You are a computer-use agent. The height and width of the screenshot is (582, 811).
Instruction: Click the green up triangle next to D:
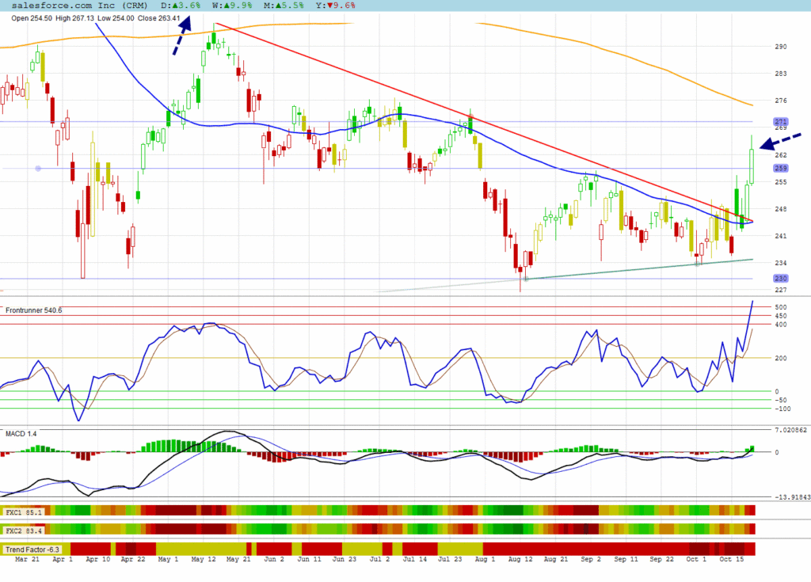pos(175,5)
